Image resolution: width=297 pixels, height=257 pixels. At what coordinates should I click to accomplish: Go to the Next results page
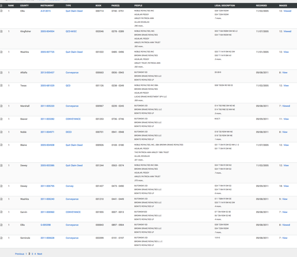click(x=39, y=254)
